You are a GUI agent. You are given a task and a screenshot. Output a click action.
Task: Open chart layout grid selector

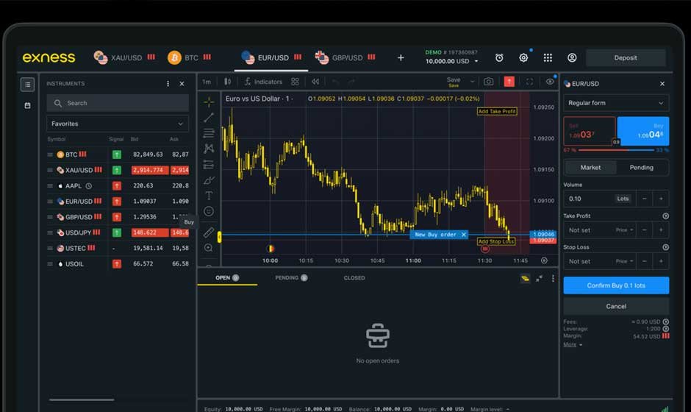(295, 82)
